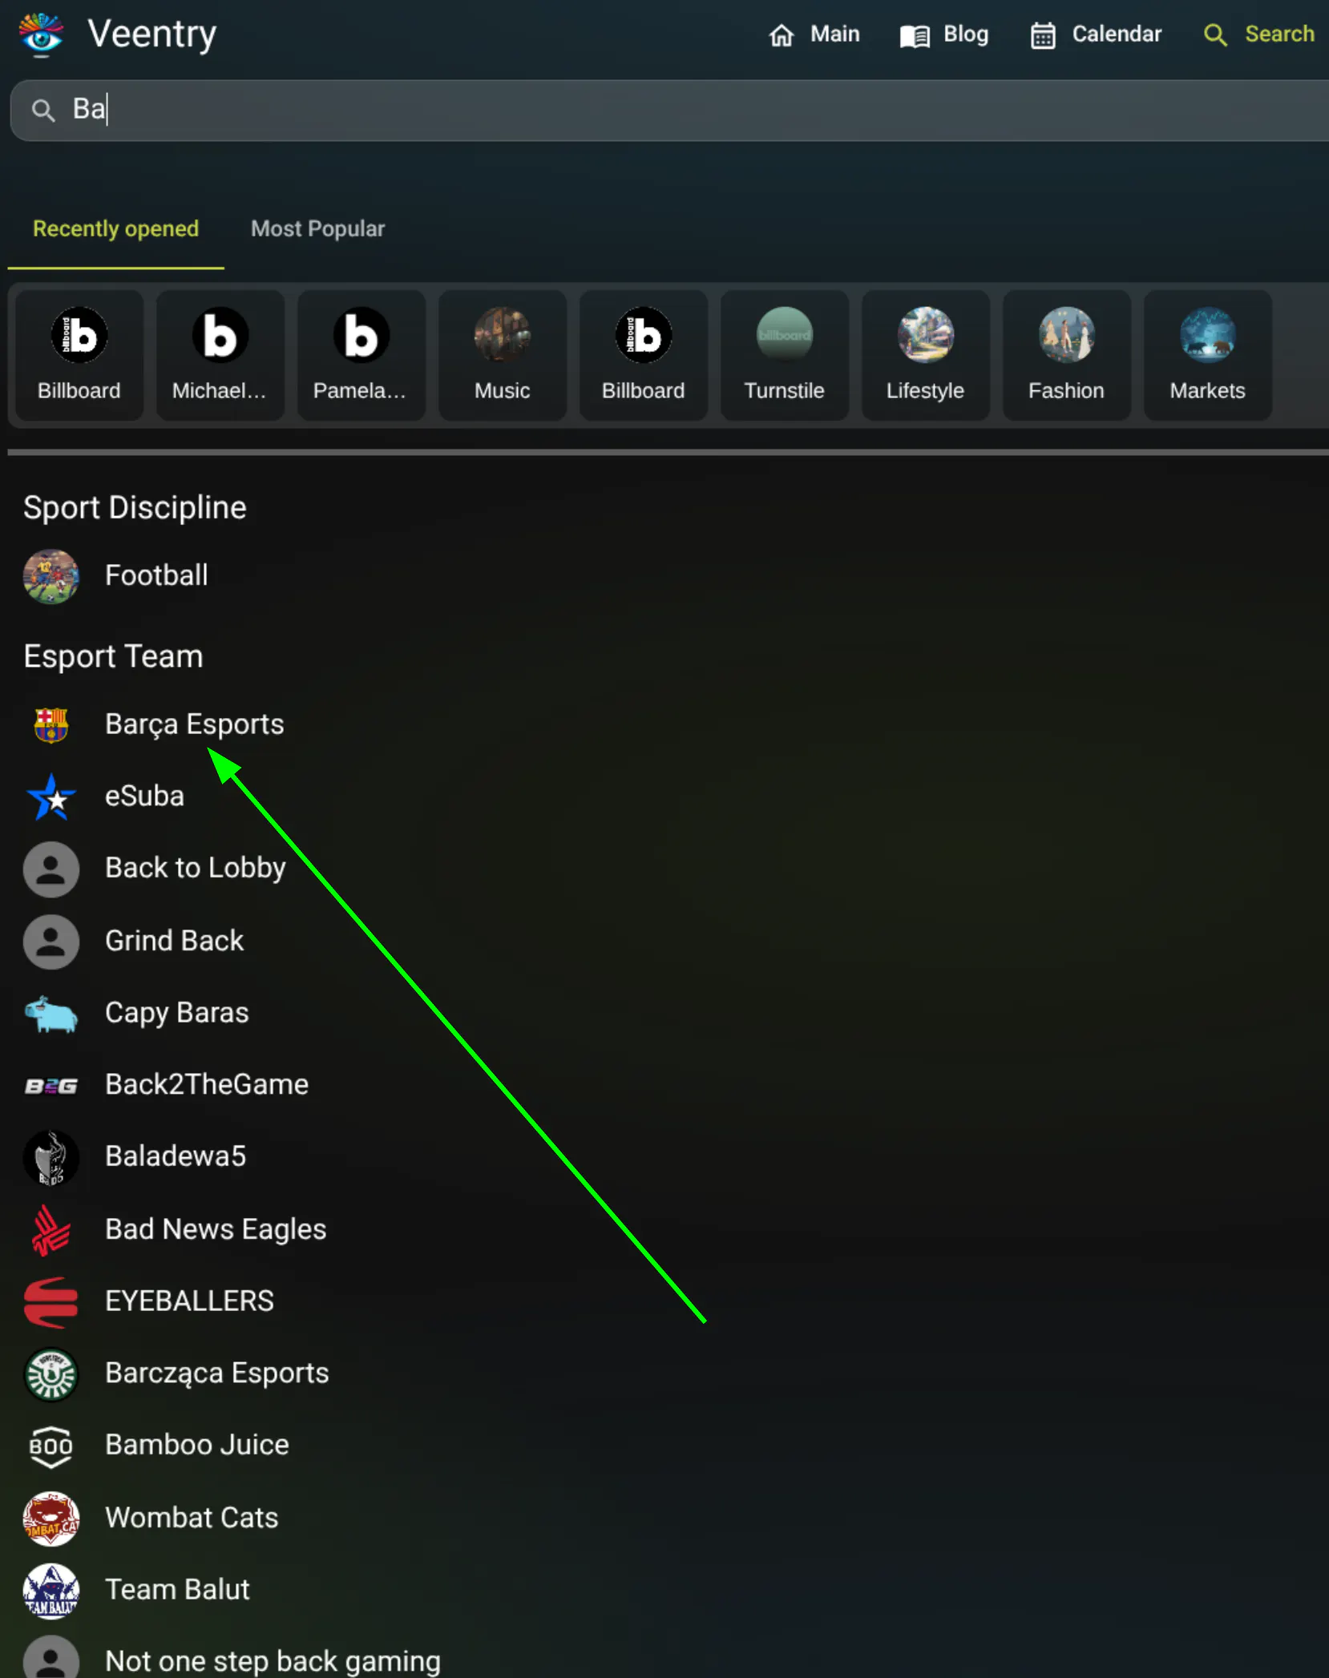Click the Veentry eye logo
Viewport: 1329px width, 1678px height.
pos(41,34)
